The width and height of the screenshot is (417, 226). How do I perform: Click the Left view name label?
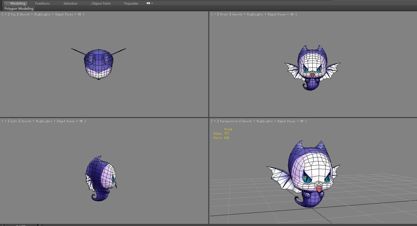(x=14, y=121)
